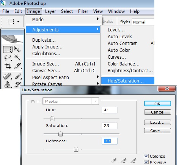Image resolution: width=179 pixels, height=165 pixels.
Task: Open the Layer menu
Action: tap(50, 11)
